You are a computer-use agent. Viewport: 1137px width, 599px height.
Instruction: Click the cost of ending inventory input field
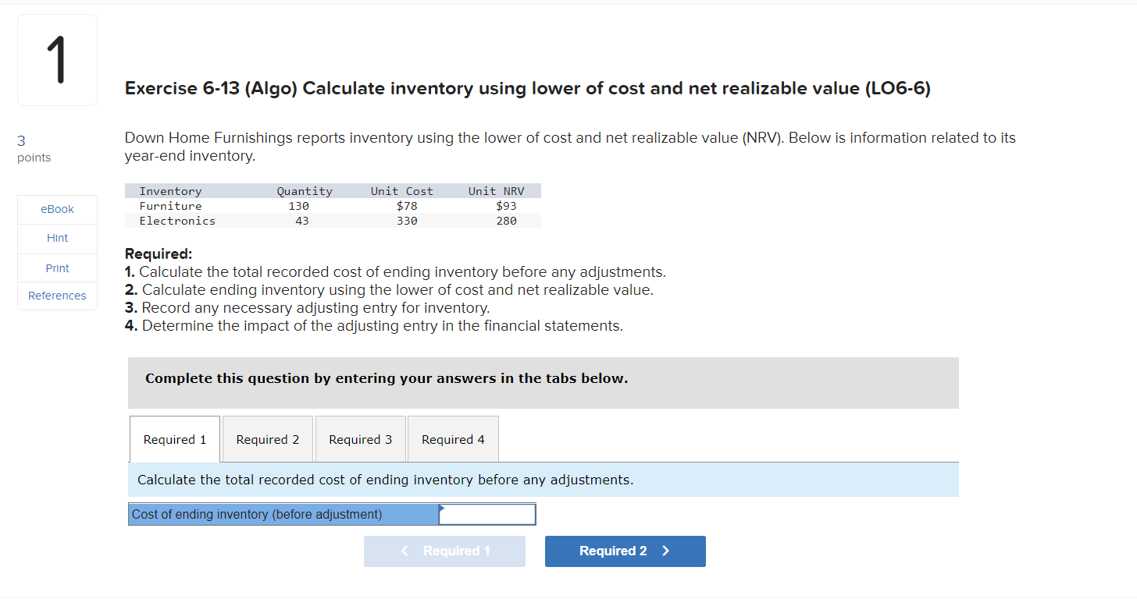click(x=487, y=514)
